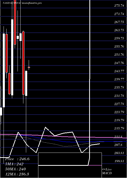Click the 215.79 price axis label
Viewport: 127px width, 178px height.
[119, 128]
